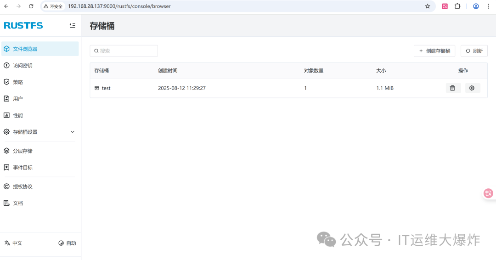
Task: Click the floating translate bubble at right edge
Action: coord(488,193)
